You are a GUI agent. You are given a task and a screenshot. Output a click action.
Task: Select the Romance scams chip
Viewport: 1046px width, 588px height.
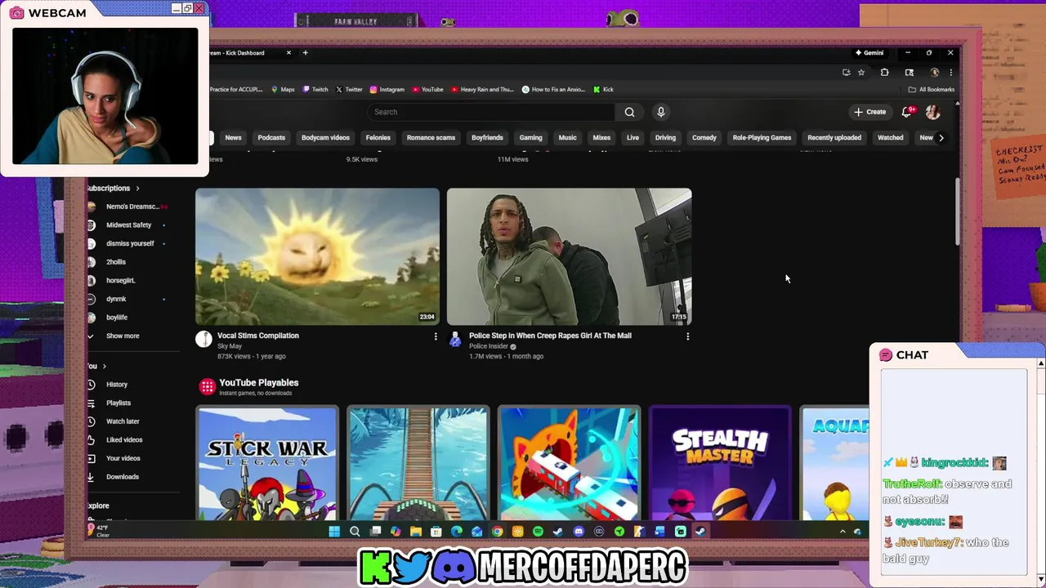click(x=431, y=138)
